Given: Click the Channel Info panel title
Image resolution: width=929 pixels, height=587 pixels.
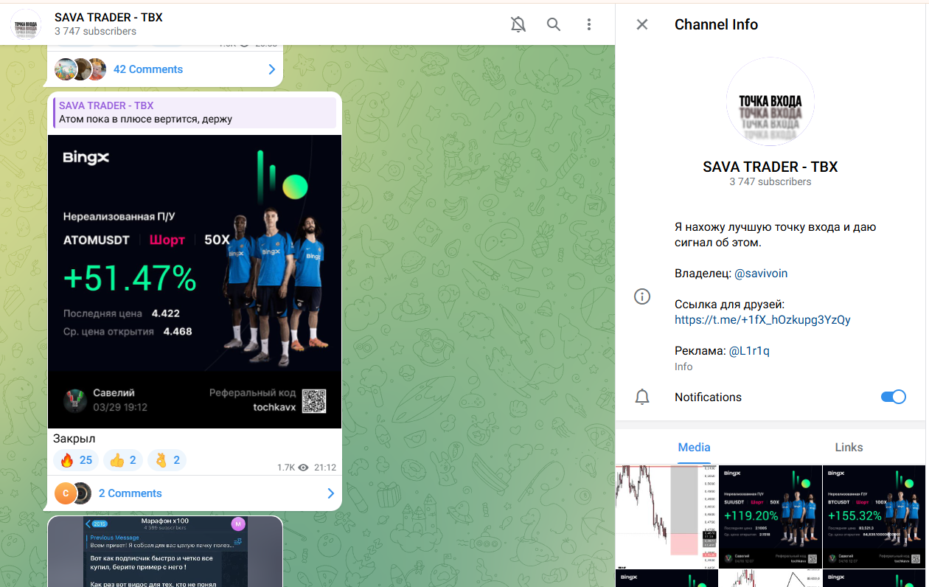Looking at the screenshot, I should pos(716,24).
